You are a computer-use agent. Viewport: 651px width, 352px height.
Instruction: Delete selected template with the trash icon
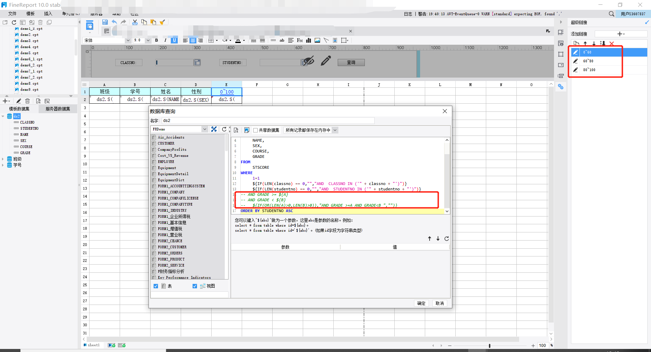pyautogui.click(x=40, y=22)
